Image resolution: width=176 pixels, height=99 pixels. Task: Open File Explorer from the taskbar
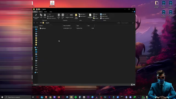[71, 97]
